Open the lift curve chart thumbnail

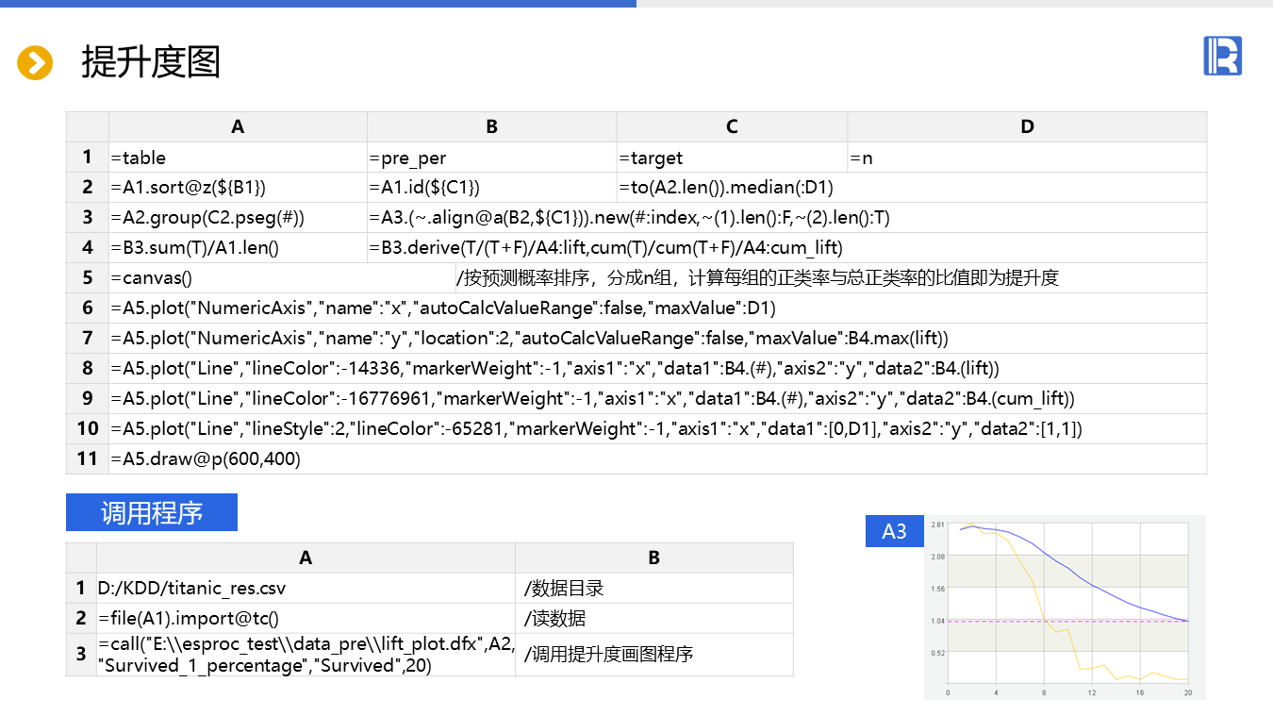pyautogui.click(x=1066, y=607)
